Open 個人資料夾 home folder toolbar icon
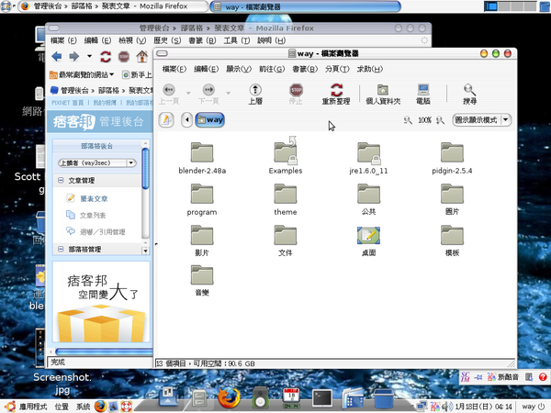Screen dimensions: 551x413 (383, 95)
